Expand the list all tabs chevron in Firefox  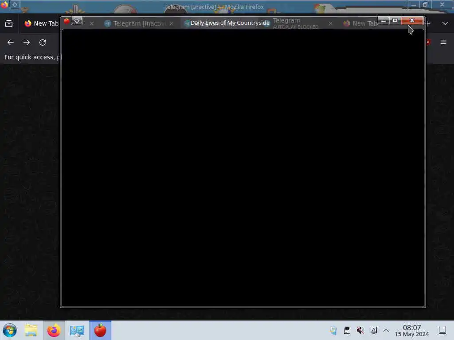click(445, 23)
